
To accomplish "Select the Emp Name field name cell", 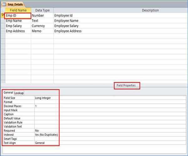I will pos(18,21).
